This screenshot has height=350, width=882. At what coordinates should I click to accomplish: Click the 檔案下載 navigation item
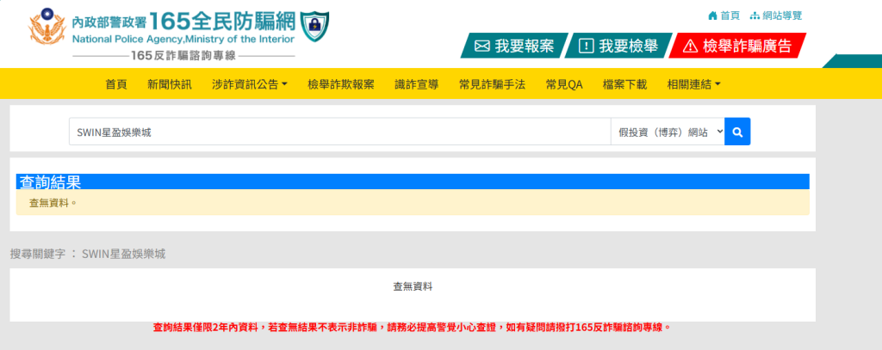(x=624, y=84)
